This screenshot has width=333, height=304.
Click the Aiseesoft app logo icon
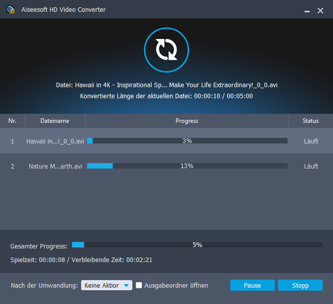[x=10, y=10]
